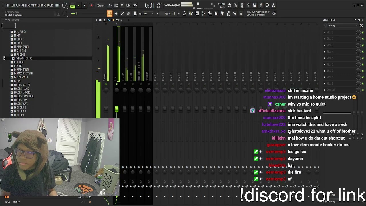Open the Playlist view icon
366x206 pixels.
pyautogui.click(x=184, y=13)
